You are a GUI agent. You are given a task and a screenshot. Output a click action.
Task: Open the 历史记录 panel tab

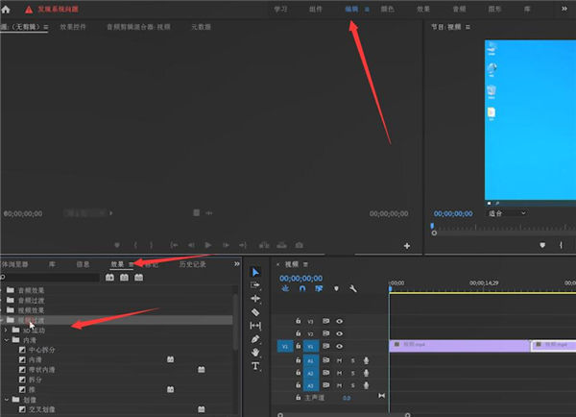(193, 263)
